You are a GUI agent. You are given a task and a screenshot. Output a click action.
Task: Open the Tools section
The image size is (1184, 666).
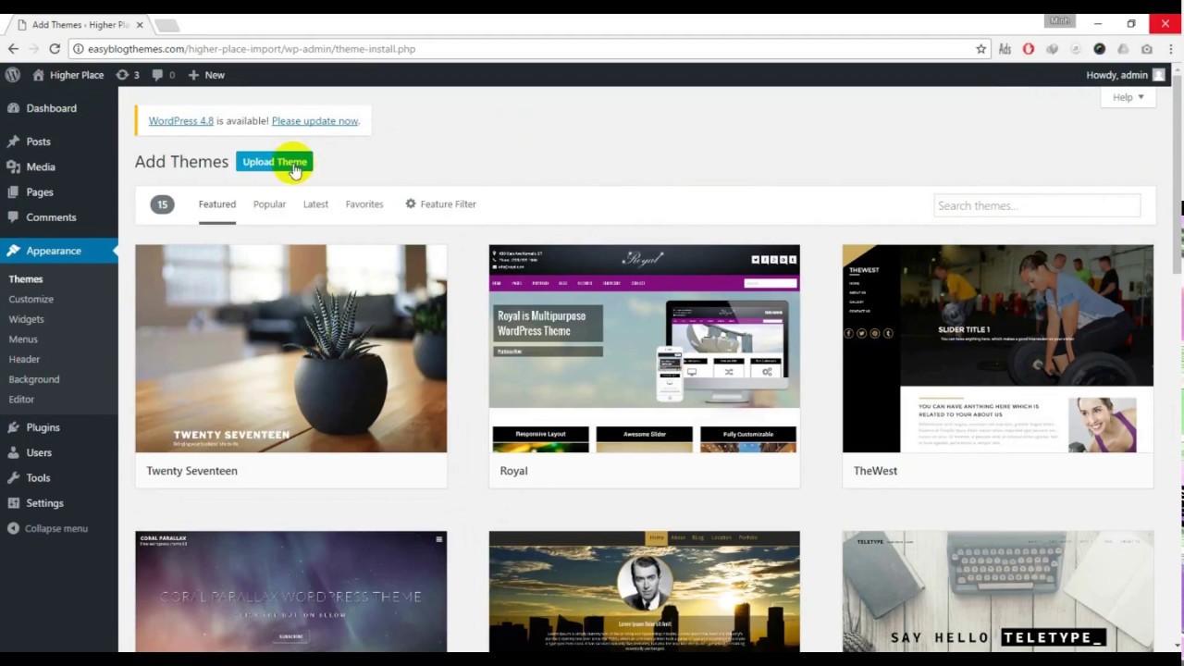click(x=38, y=478)
